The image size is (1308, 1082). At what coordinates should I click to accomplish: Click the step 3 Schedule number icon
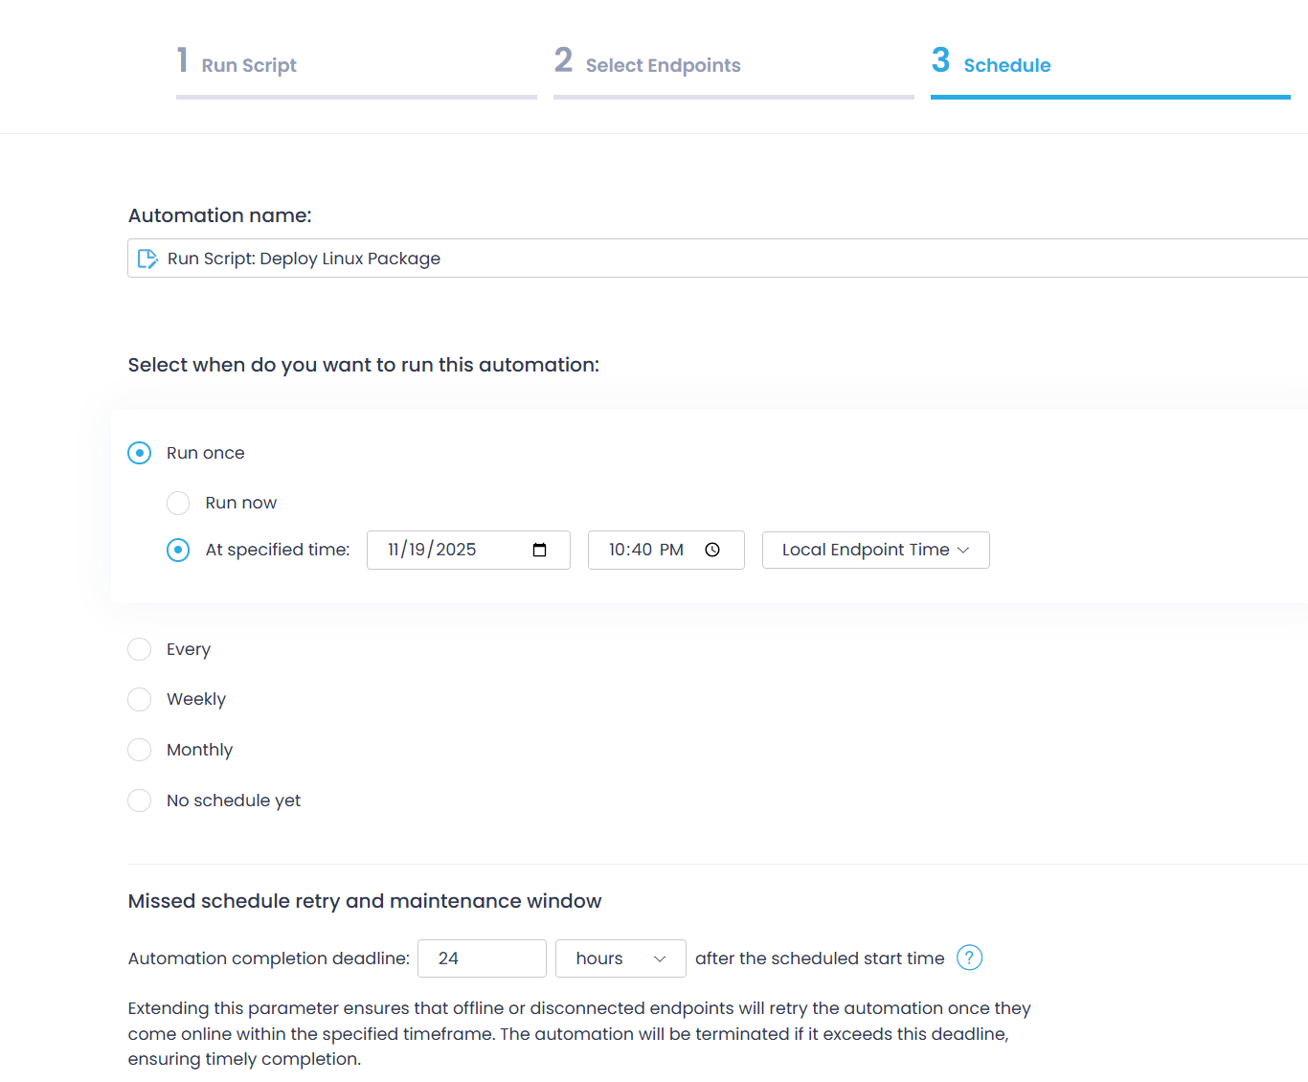coord(940,60)
